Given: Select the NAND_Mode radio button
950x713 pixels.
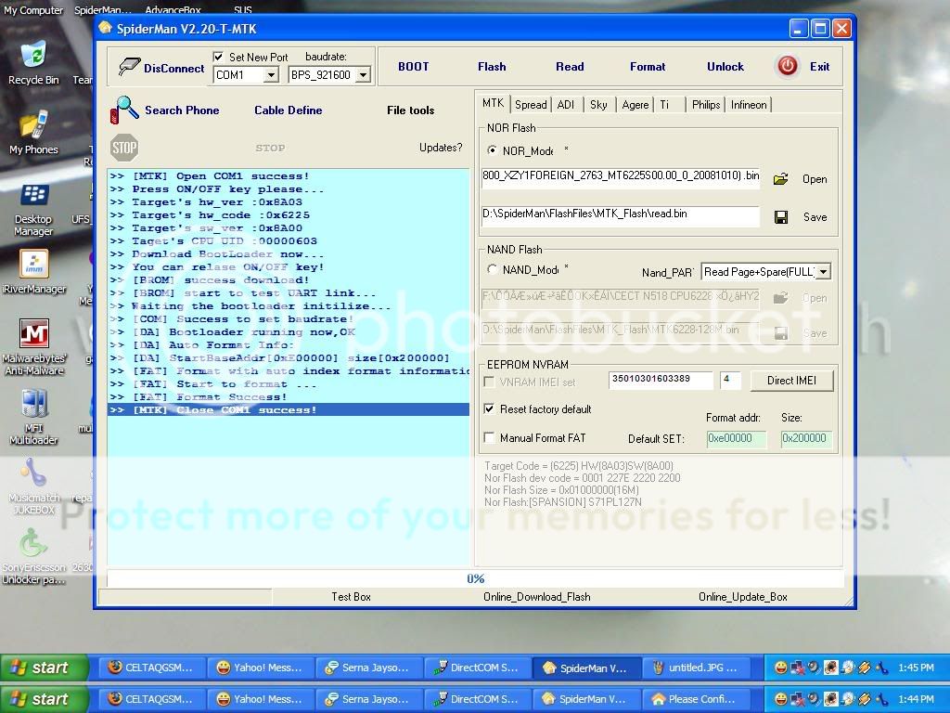Looking at the screenshot, I should [492, 268].
